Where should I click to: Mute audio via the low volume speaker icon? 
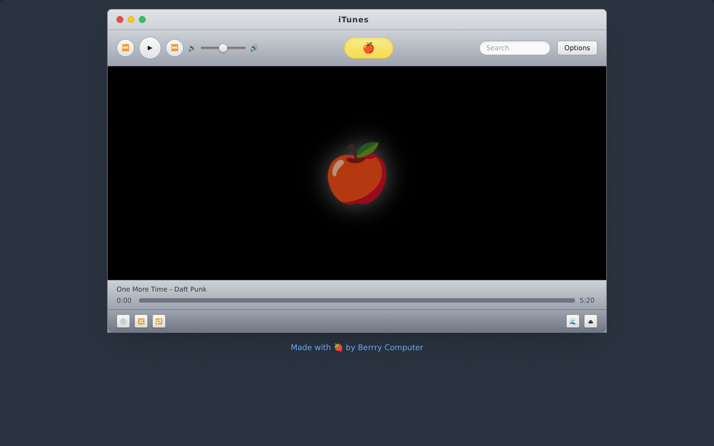coord(191,48)
